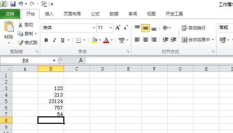
Task: Switch to the 视图 (View) tab
Action: click(151, 14)
